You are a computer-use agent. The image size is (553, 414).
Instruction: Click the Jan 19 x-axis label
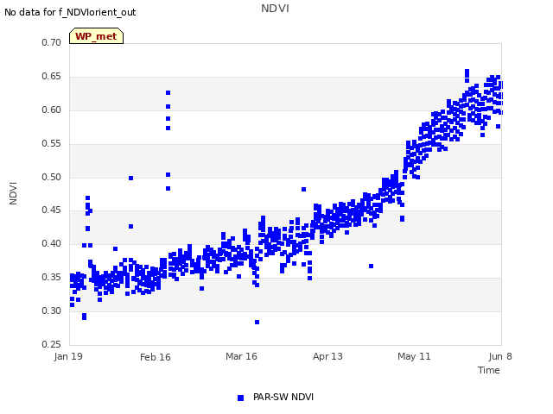(x=68, y=356)
